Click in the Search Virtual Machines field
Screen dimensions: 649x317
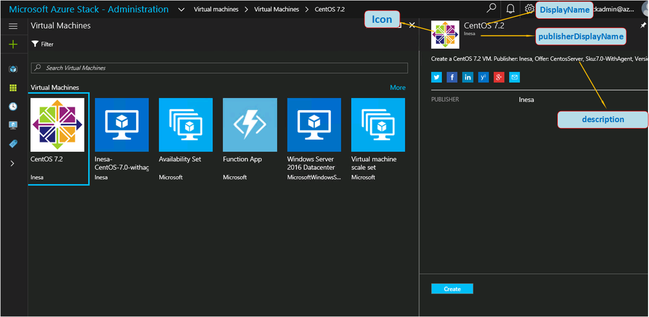point(219,68)
